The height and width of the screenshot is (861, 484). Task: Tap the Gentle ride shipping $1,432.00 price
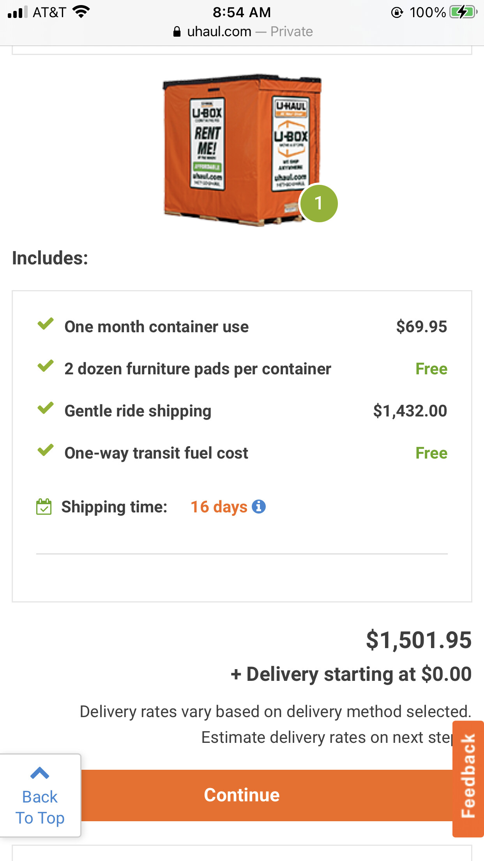(410, 411)
